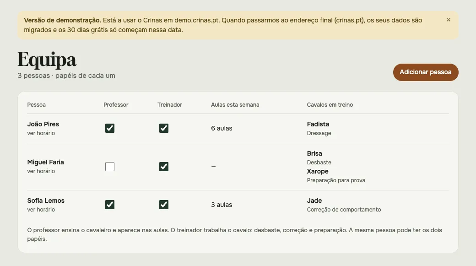476x266 pixels.
Task: Uncheck Treinador for João Pires
Action: pos(164,128)
